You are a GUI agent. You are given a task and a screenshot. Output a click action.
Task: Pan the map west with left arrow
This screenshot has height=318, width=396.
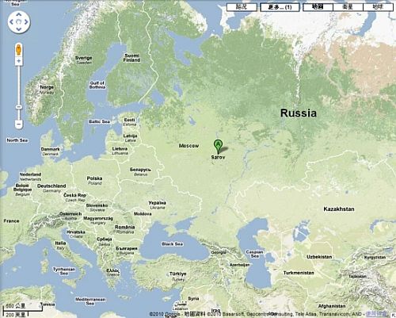[11, 22]
